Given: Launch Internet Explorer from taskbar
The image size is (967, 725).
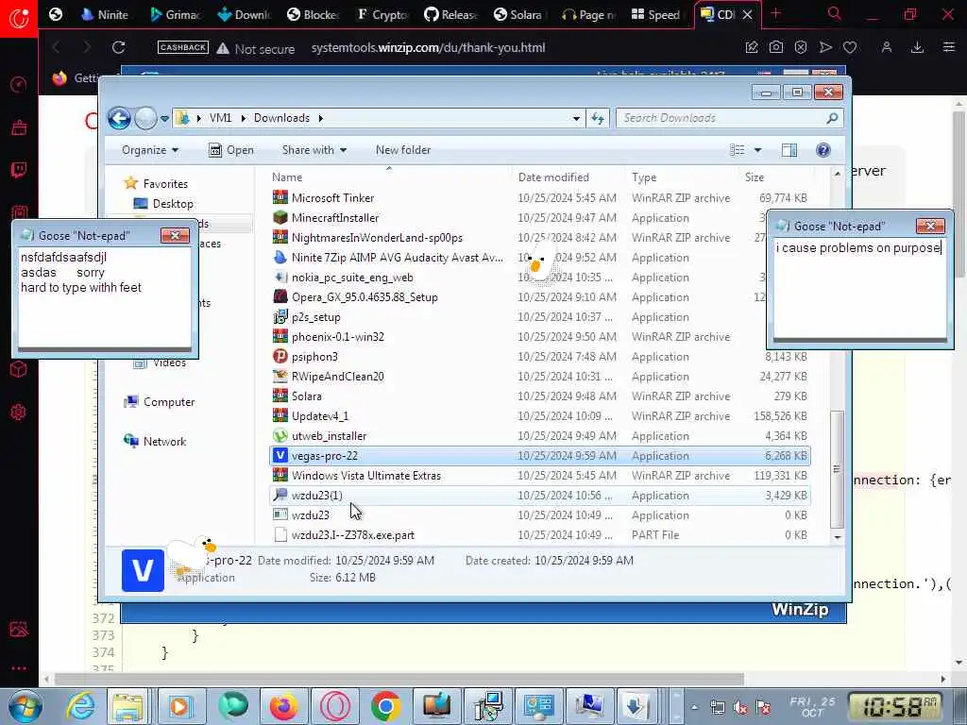Looking at the screenshot, I should (80, 706).
